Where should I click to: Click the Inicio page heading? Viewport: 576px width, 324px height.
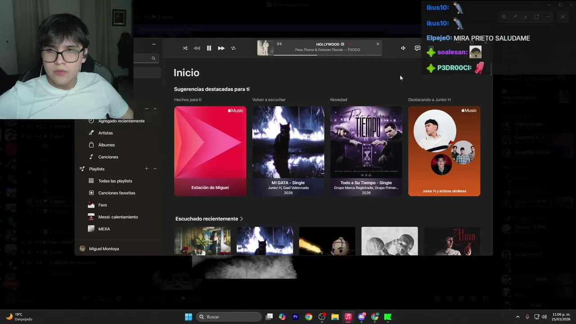(x=186, y=73)
